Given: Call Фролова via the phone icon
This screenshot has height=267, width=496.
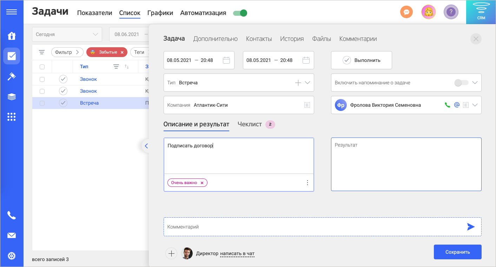Looking at the screenshot, I should click(447, 105).
